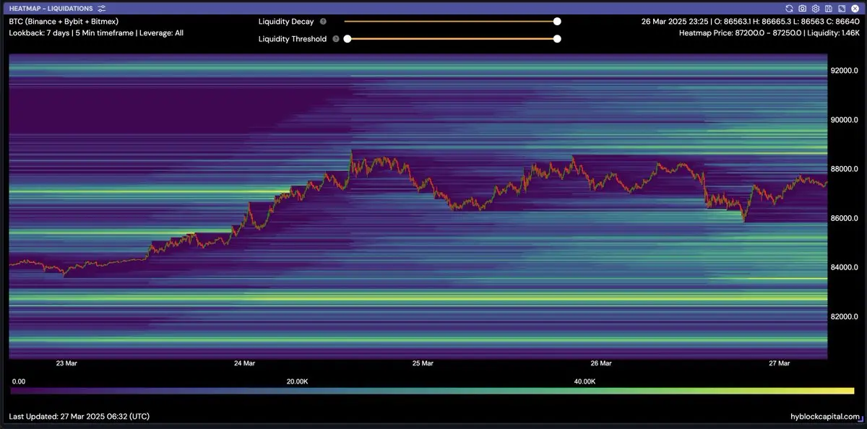Click BTC (Binance + Bybit + Bitmex) label
This screenshot has height=429, width=867.
point(64,22)
